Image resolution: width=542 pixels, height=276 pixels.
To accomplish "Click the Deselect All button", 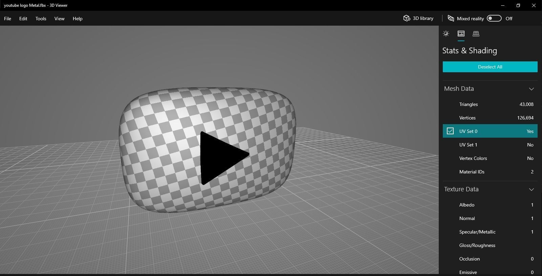I will 490,67.
